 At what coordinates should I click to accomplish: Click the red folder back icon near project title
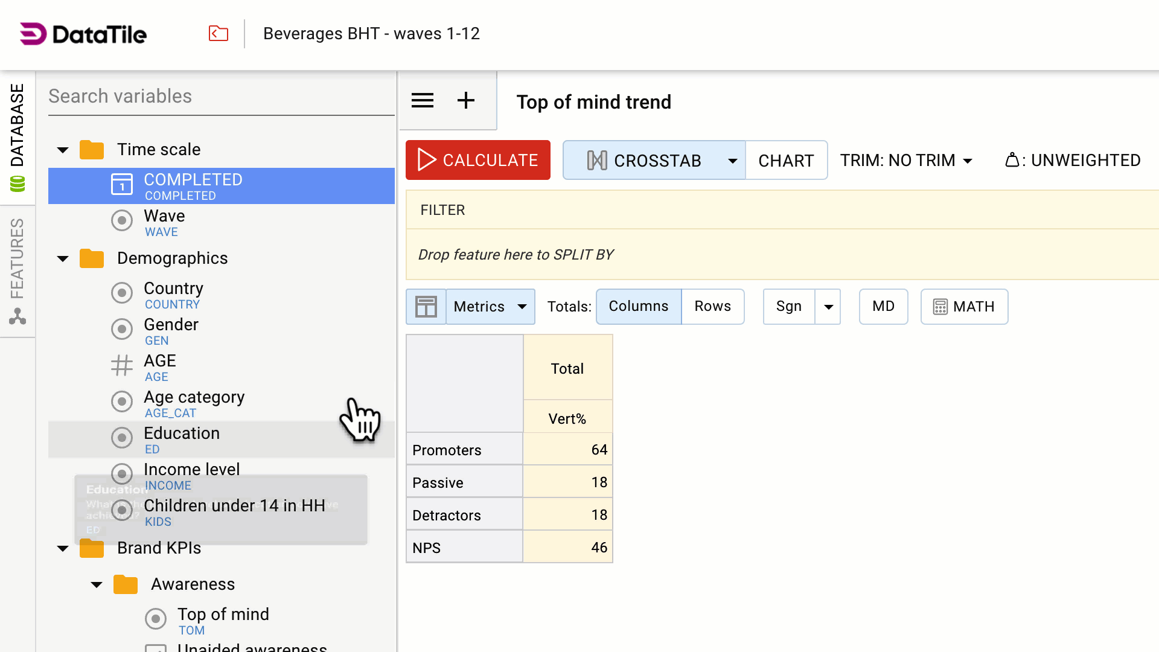(218, 34)
